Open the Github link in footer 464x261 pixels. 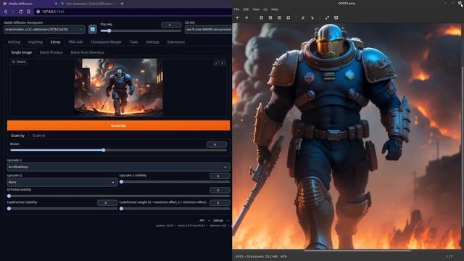(218, 220)
